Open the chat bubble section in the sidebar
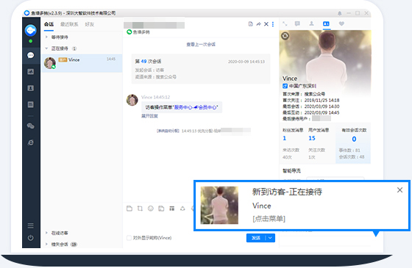412x268 pixels. click(30, 55)
